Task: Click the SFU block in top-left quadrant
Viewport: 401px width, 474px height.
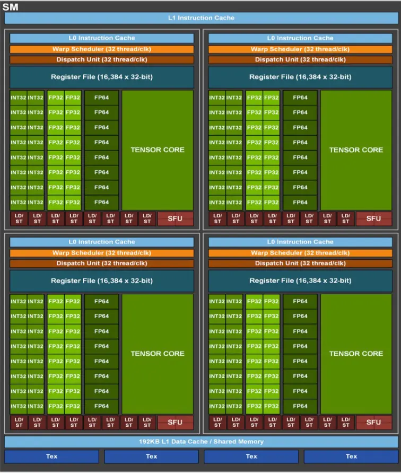Action: (x=175, y=218)
